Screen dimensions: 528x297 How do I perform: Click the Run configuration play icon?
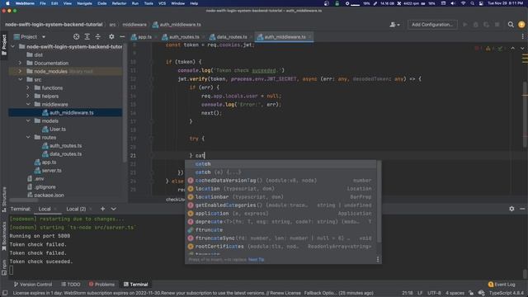click(x=465, y=25)
